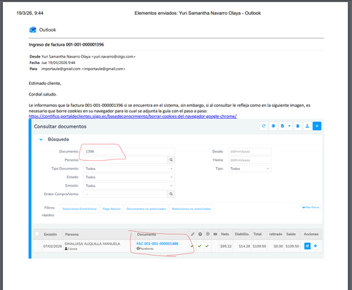Image resolution: width=352 pixels, height=290 pixels.
Task: Click the Hasta date field
Action: pos(250,160)
